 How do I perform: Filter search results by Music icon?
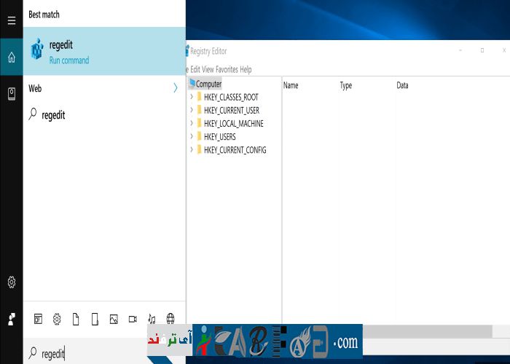pos(152,319)
